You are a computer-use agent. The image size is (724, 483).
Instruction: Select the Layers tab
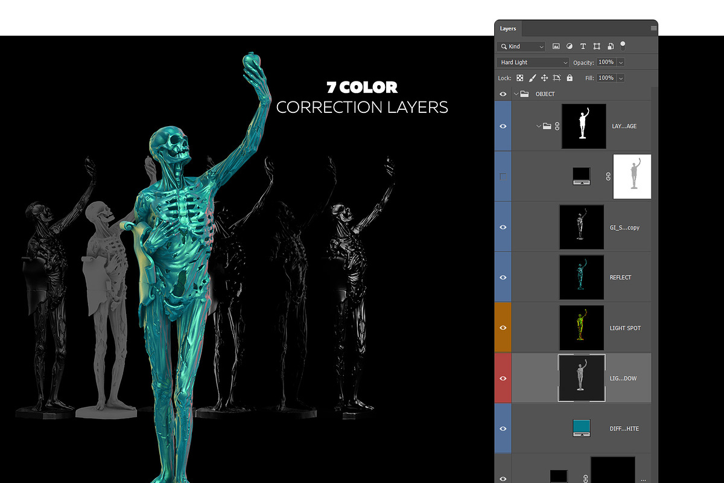508,28
